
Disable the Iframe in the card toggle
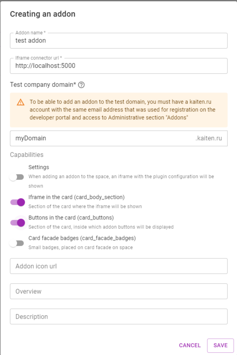(17, 201)
